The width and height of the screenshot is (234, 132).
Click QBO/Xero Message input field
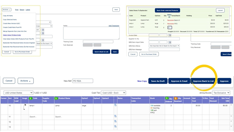click(164, 49)
